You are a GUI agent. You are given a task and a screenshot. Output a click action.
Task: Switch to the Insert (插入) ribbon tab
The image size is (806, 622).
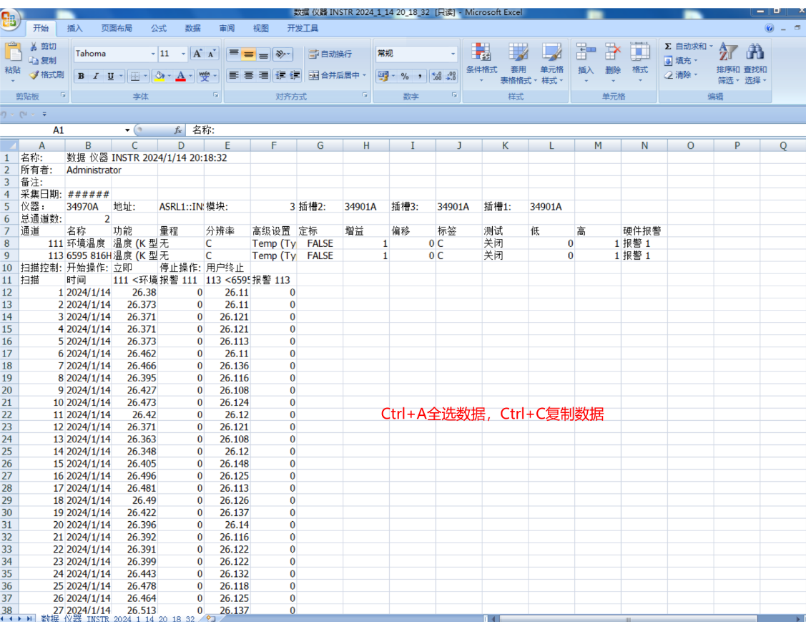pos(74,29)
